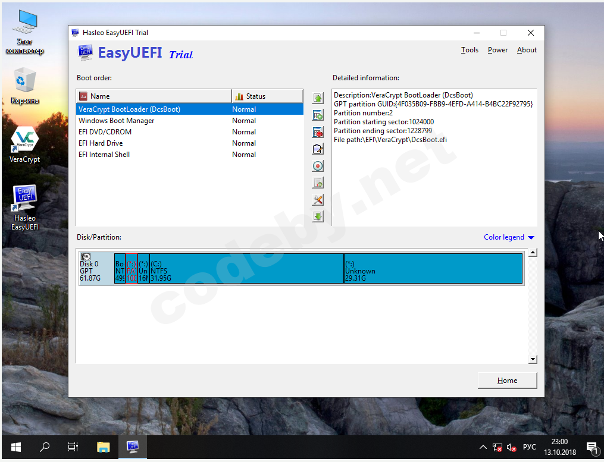Click the create new boot entry icon
Viewport: 604px width, 462px height.
(x=318, y=115)
